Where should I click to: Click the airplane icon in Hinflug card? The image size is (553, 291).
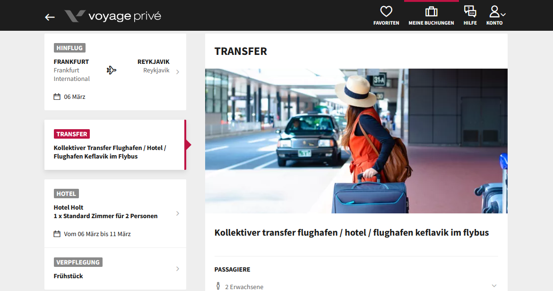112,71
